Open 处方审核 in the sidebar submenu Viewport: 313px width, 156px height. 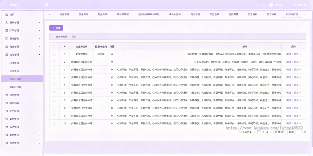tap(14, 71)
